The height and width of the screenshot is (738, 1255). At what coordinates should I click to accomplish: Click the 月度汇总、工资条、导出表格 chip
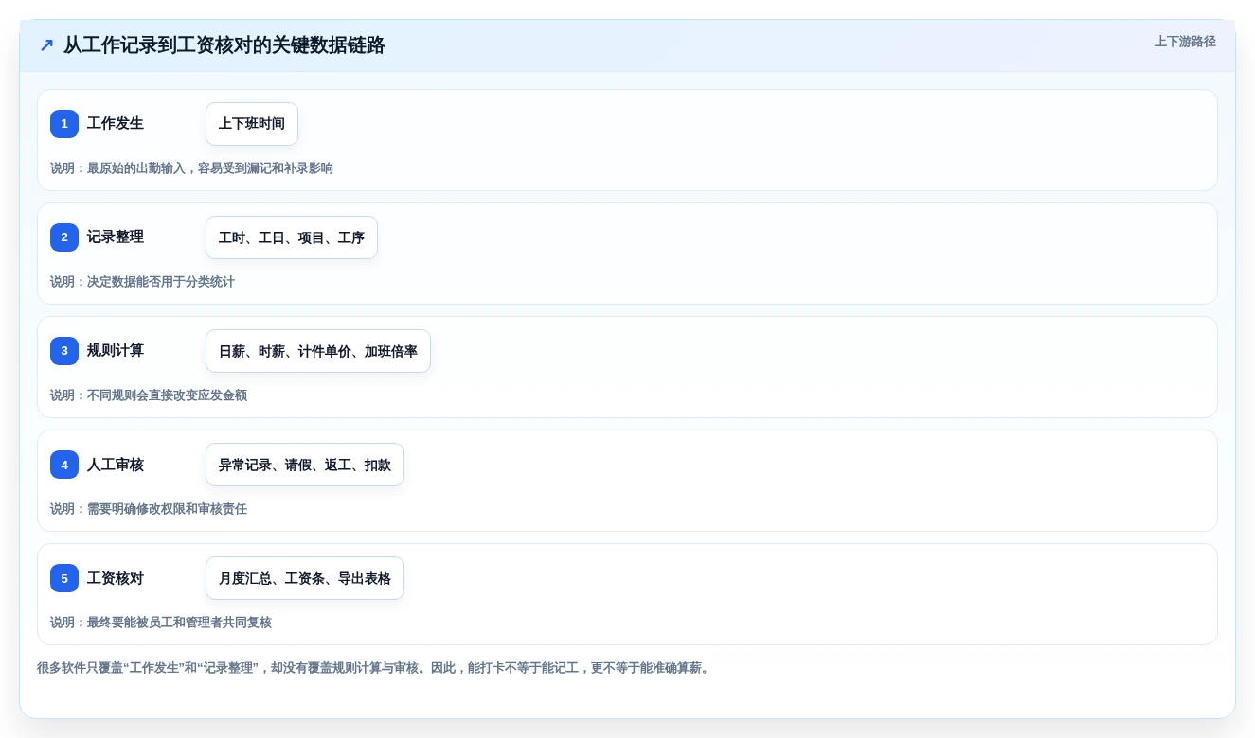tap(305, 578)
